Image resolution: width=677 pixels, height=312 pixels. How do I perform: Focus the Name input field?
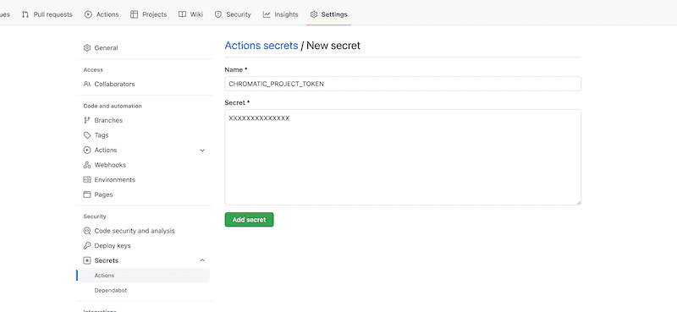coord(403,84)
